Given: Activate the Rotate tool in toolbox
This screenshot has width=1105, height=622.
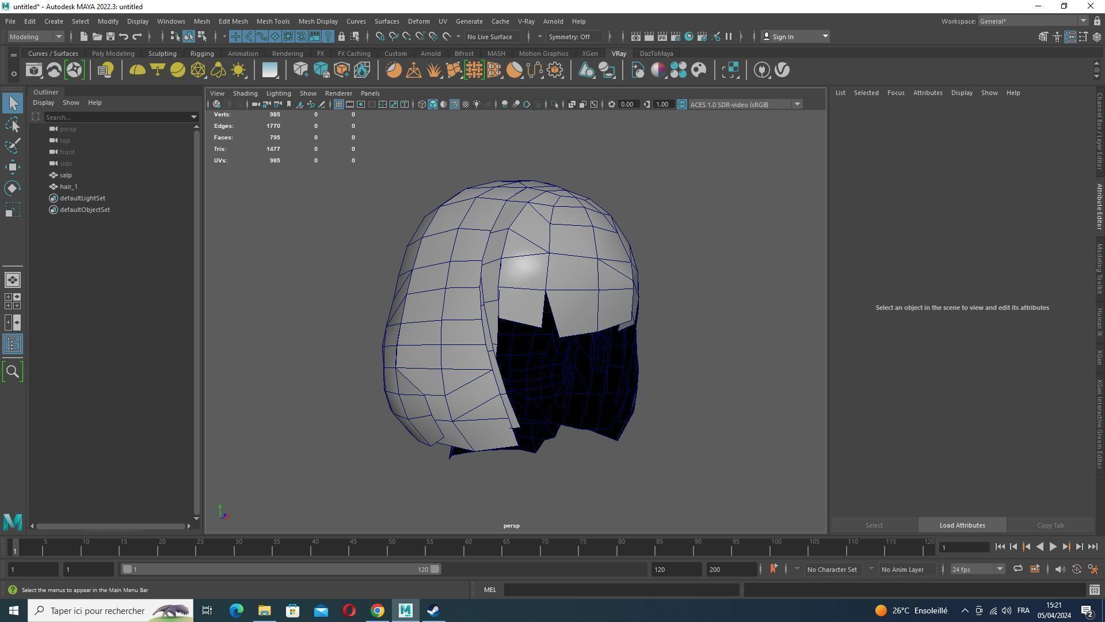Looking at the screenshot, I should [x=13, y=188].
